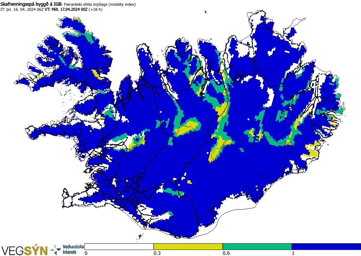Viewport: 361px width, 256px height.
Task: Click 'VT: Mið. 17.04.2024 00Z' valid time
Action: pyautogui.click(x=66, y=9)
